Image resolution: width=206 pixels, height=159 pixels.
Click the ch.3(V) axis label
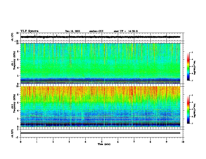click(x=12, y=133)
